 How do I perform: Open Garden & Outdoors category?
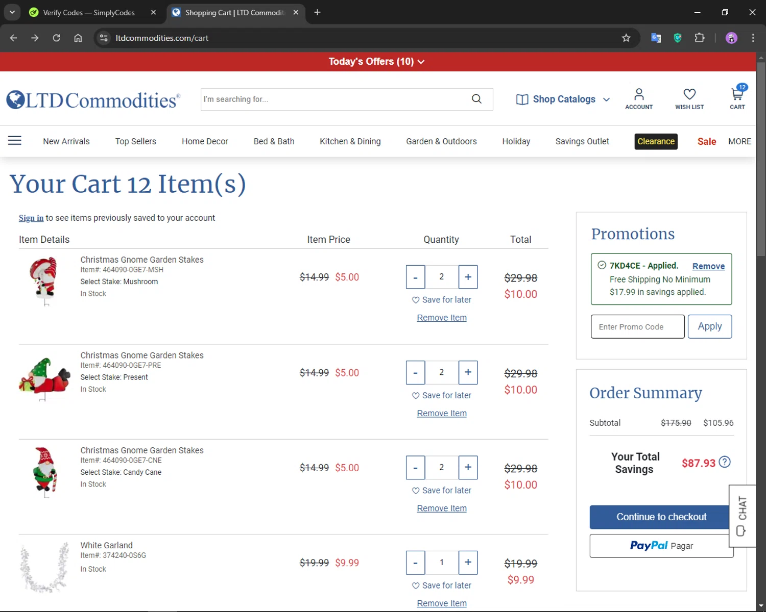[x=442, y=141]
